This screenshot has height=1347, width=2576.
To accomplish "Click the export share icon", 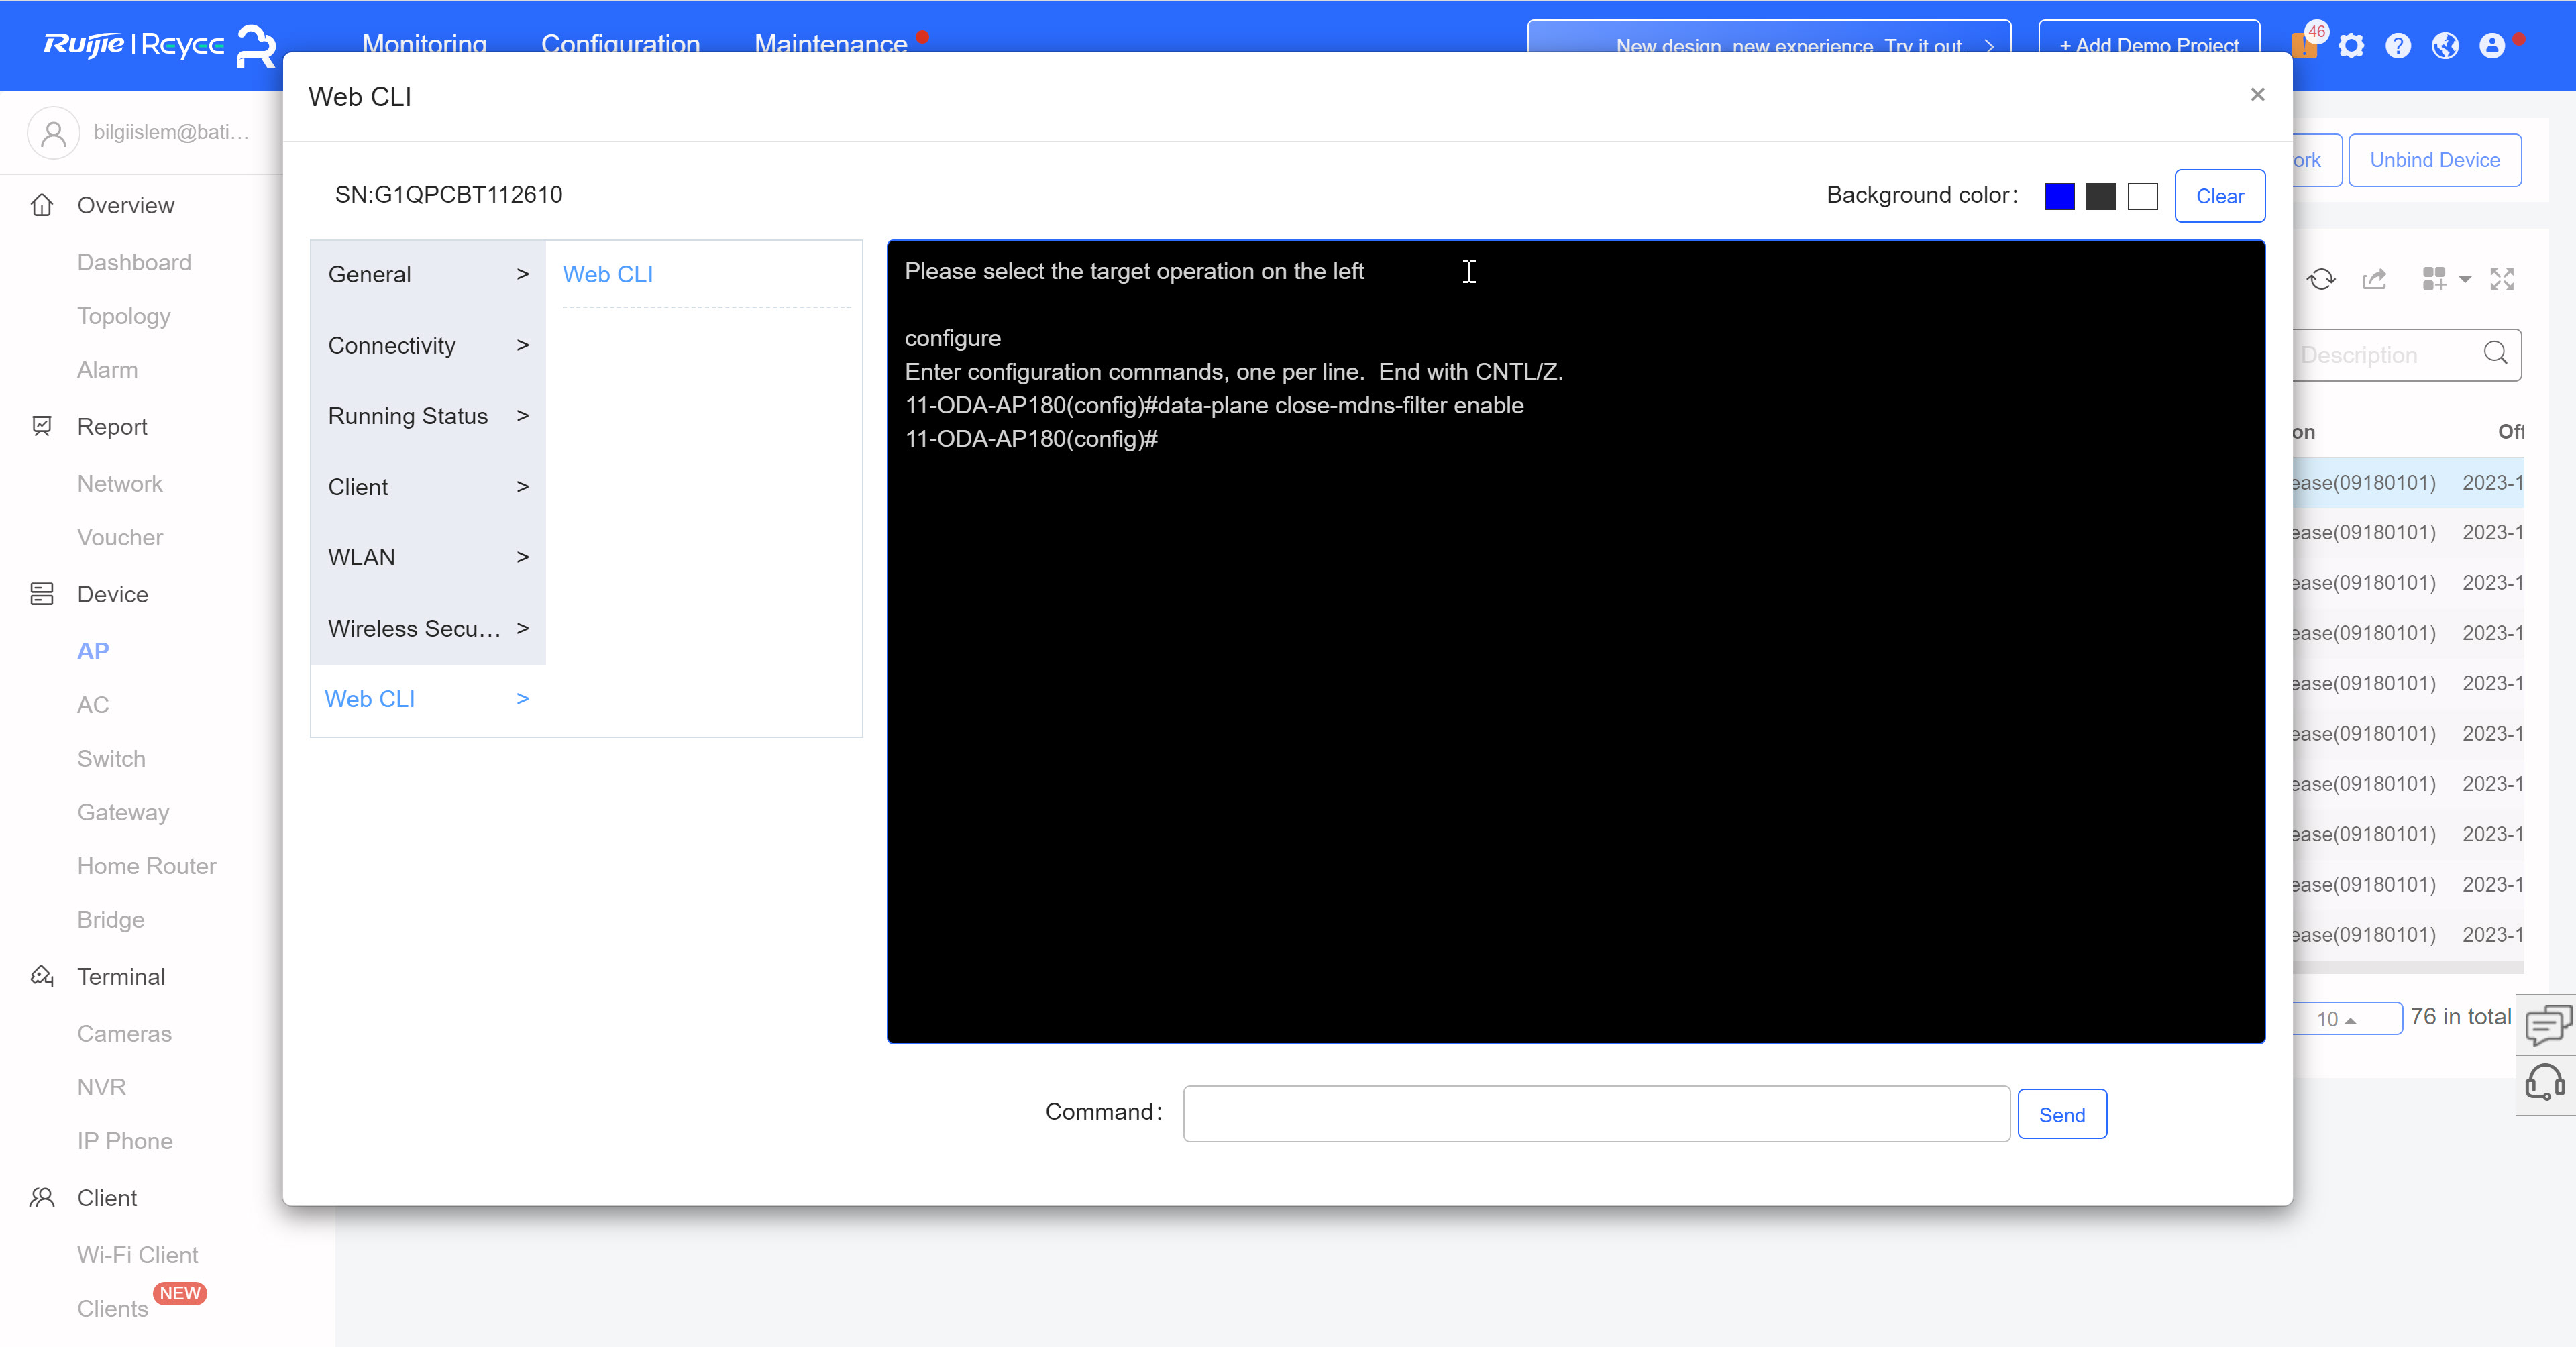I will click(2374, 279).
